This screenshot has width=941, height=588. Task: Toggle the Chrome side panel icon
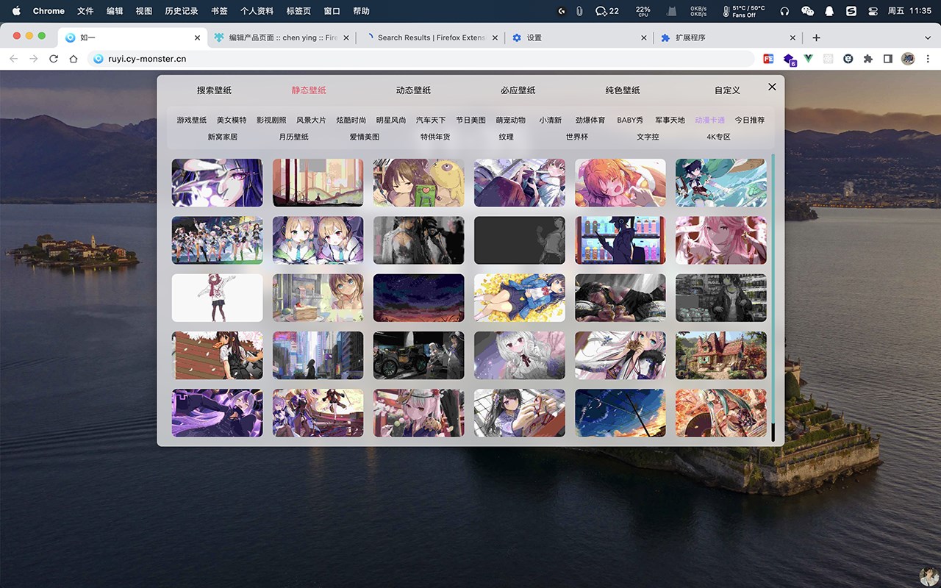pos(888,59)
